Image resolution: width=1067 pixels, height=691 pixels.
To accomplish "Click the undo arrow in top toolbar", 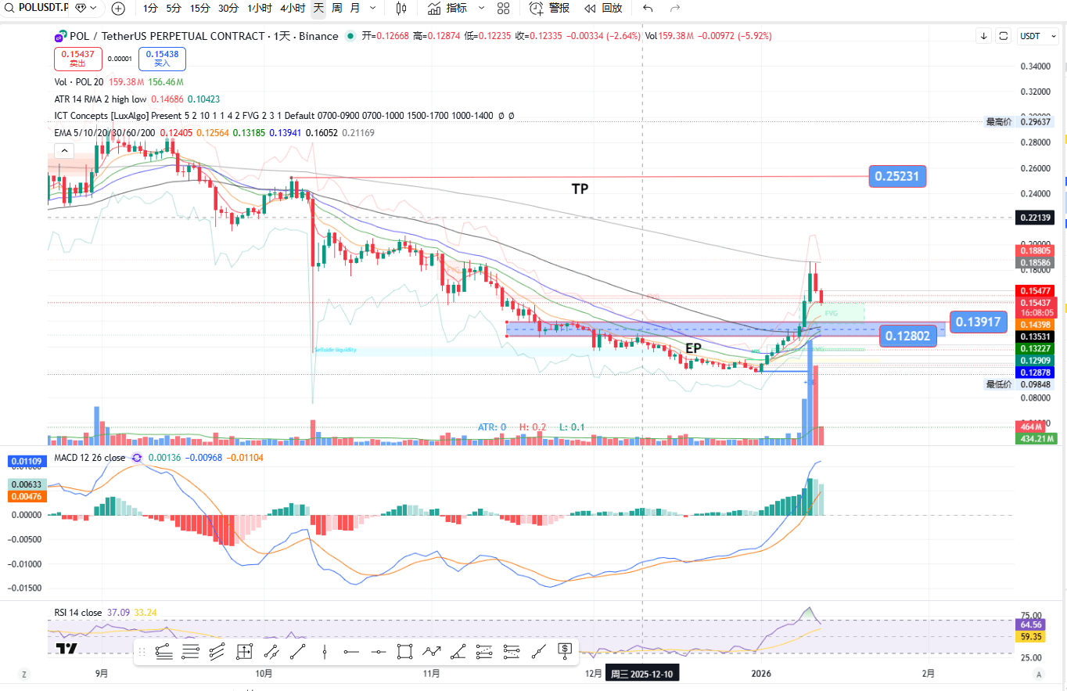I will [x=647, y=9].
